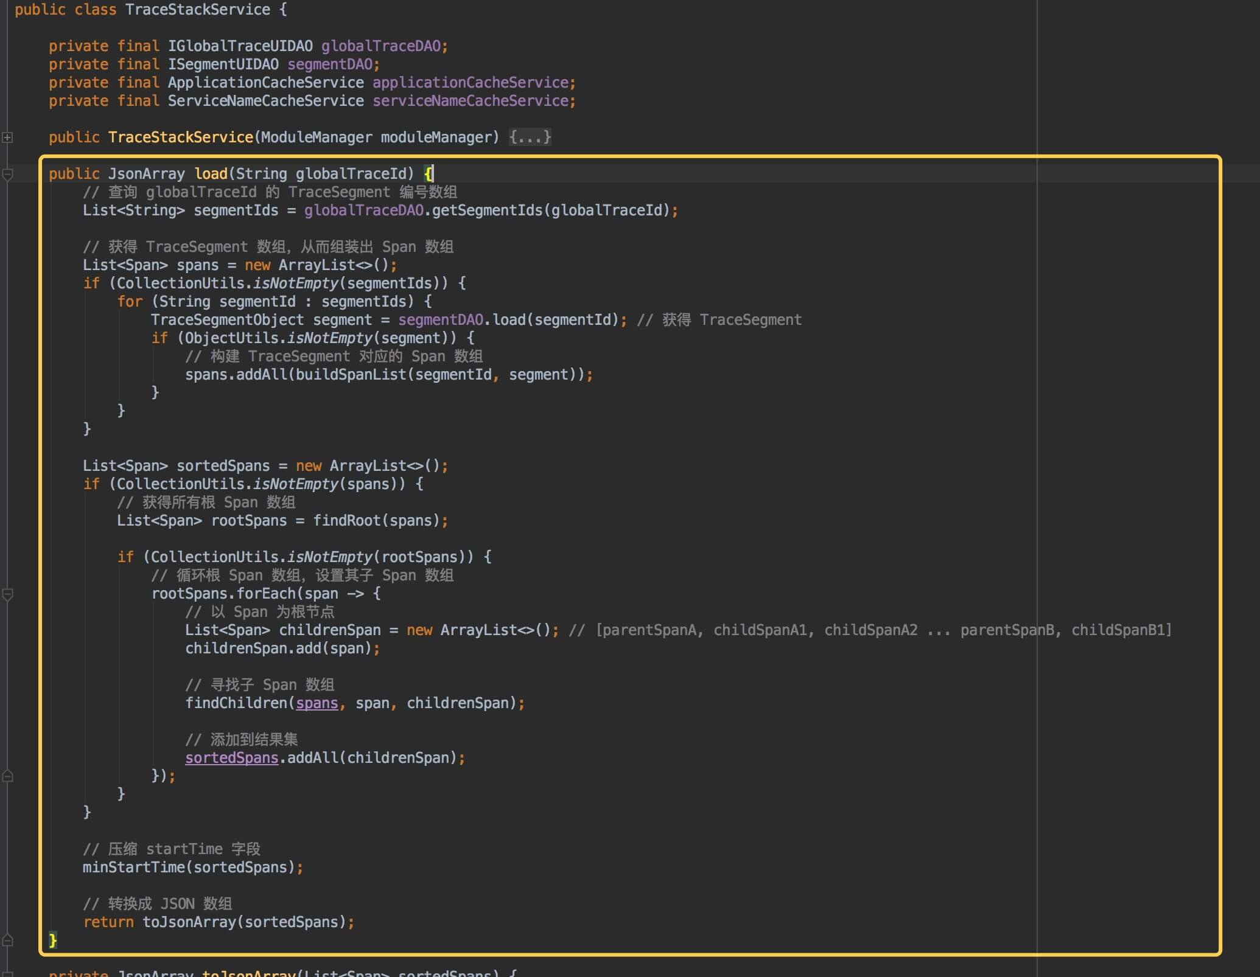1260x977 pixels.
Task: Click the highlighted closing brace of load
Action: pyautogui.click(x=53, y=940)
